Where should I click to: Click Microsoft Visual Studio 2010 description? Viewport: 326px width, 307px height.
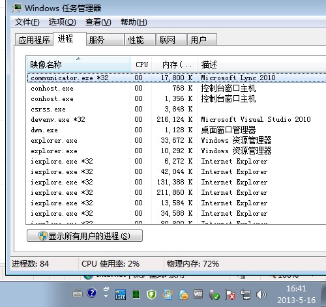click(x=256, y=119)
